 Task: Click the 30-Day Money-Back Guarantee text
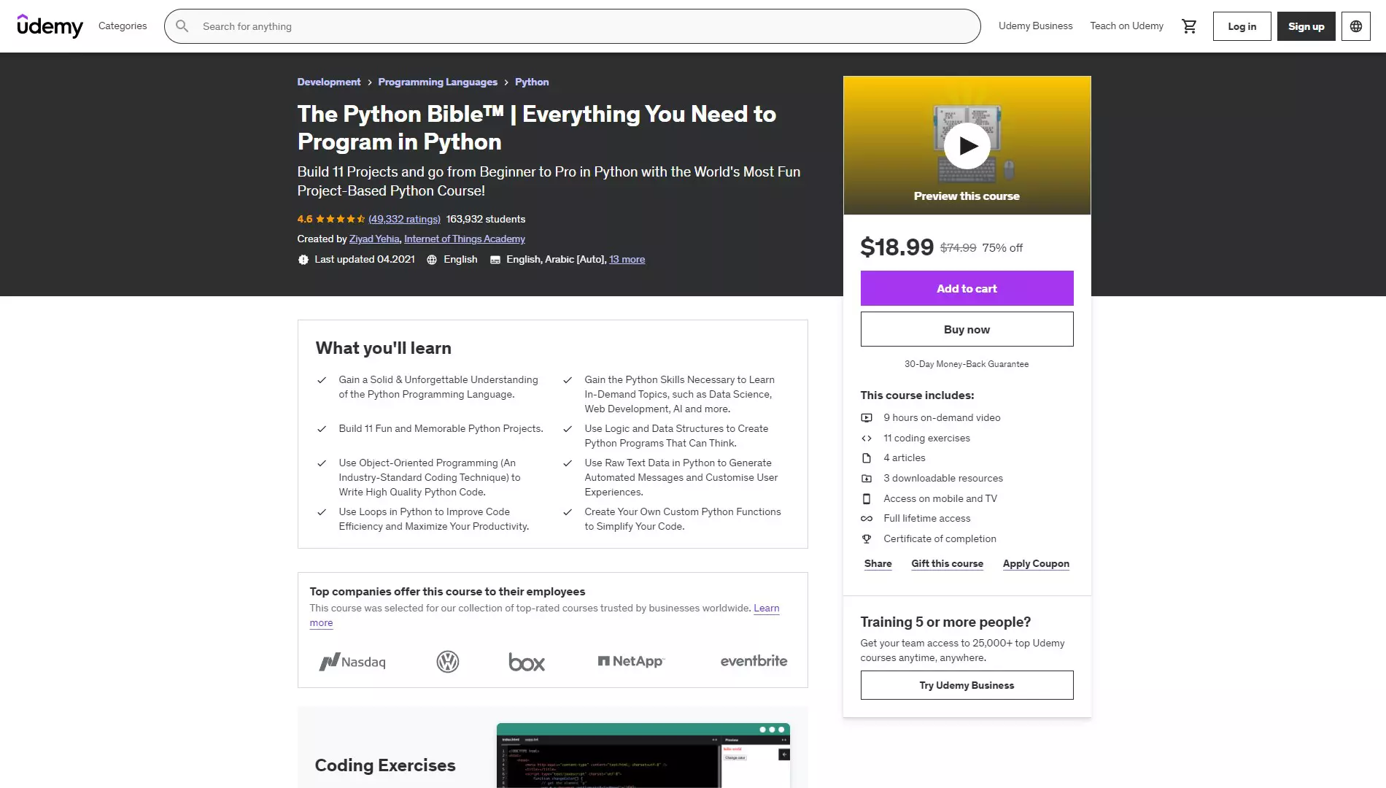pos(967,364)
